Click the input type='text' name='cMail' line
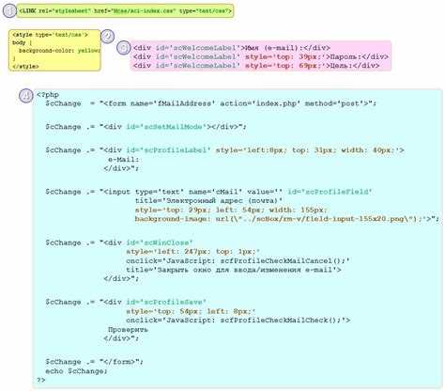445x391 pixels. pos(208,192)
